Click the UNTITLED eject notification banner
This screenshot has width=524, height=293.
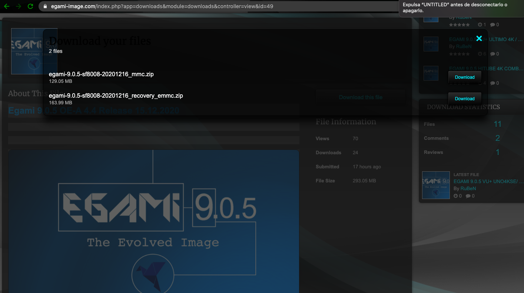(x=461, y=8)
